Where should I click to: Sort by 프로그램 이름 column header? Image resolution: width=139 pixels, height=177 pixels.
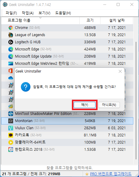pyautogui.click(x=40, y=20)
